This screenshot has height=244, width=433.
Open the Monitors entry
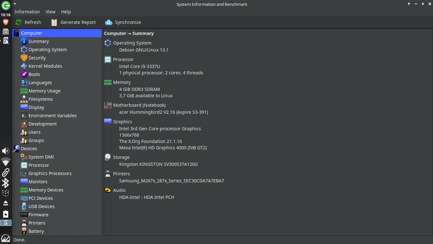coord(38,182)
